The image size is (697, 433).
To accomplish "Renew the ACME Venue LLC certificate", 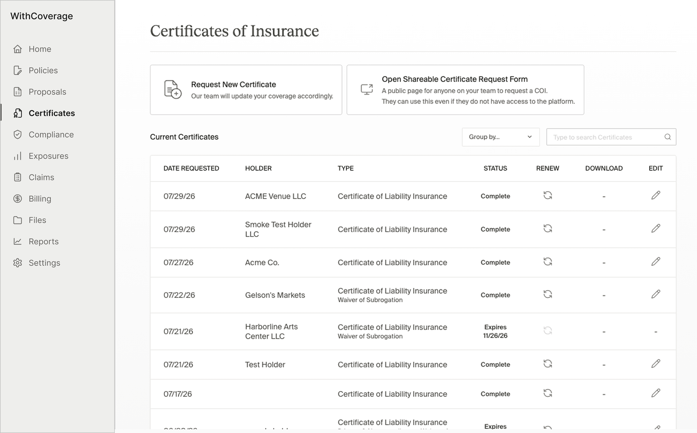I will click(548, 195).
